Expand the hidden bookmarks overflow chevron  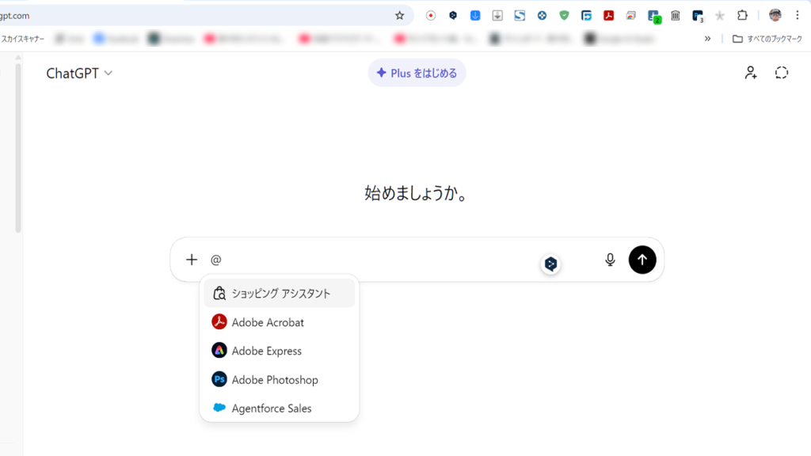coord(707,38)
